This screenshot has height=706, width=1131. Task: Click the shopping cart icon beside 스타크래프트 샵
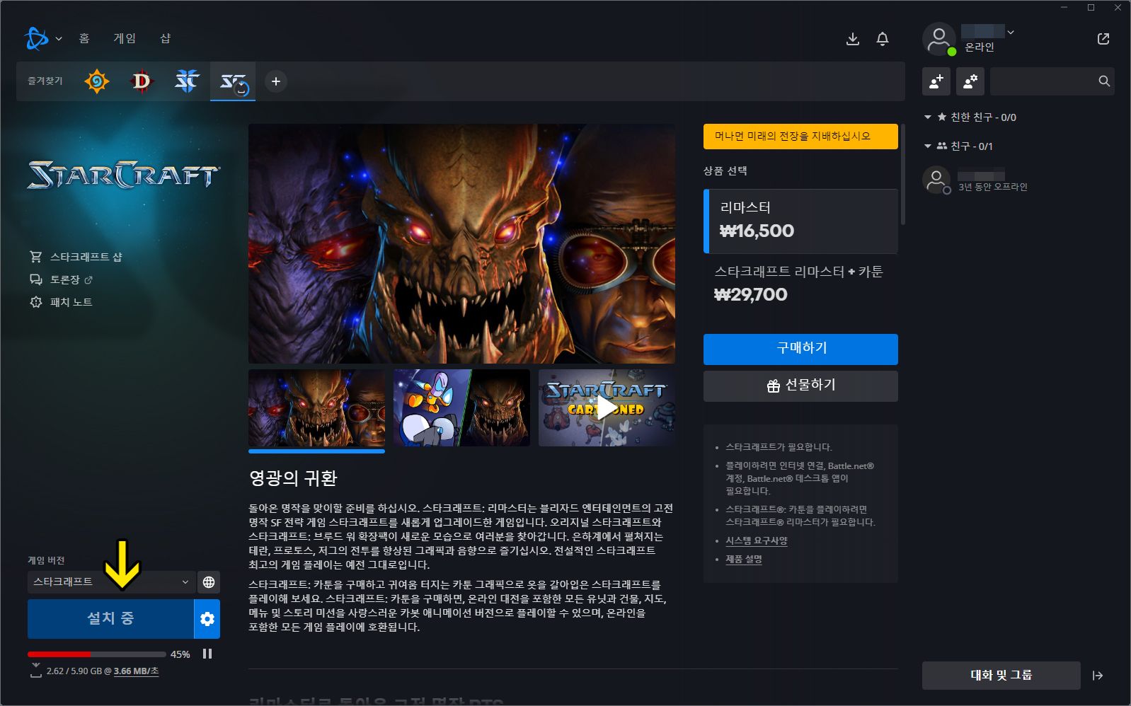[x=36, y=257]
